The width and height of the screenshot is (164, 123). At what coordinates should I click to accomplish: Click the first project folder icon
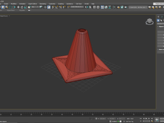[x=150, y=7]
